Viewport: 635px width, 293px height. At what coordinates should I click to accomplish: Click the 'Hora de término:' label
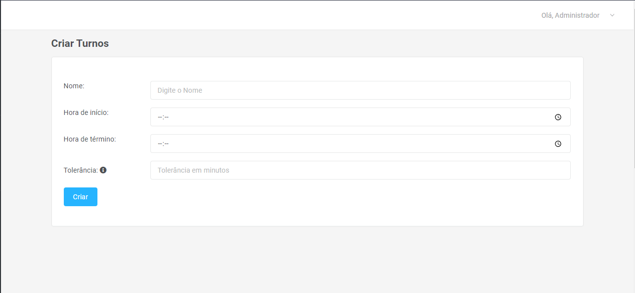coord(90,139)
